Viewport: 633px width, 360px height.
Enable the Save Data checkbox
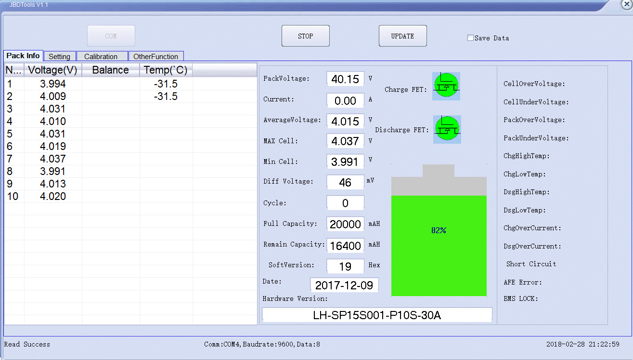coord(470,38)
